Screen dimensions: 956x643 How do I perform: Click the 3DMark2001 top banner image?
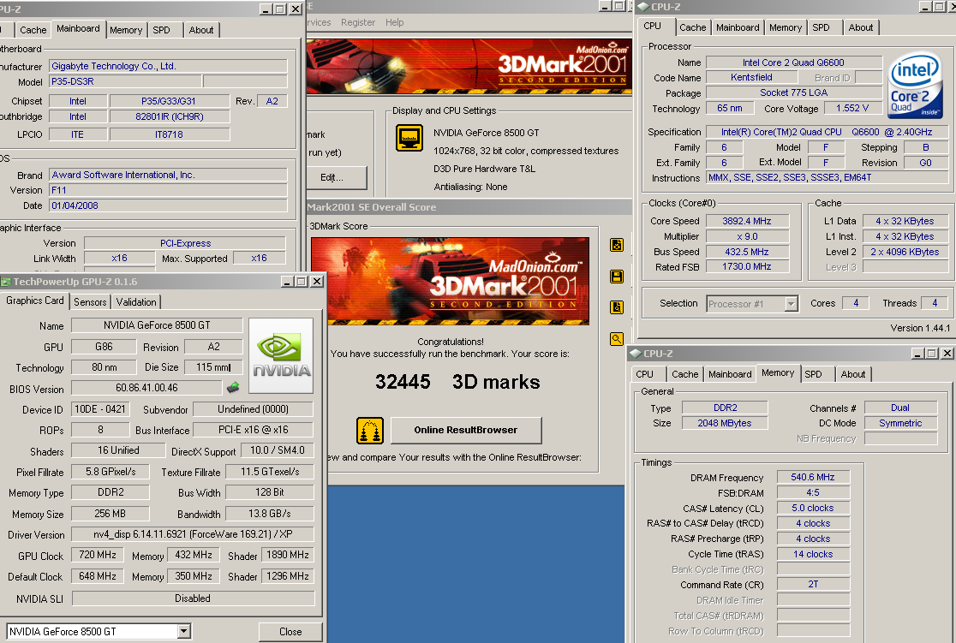point(469,66)
